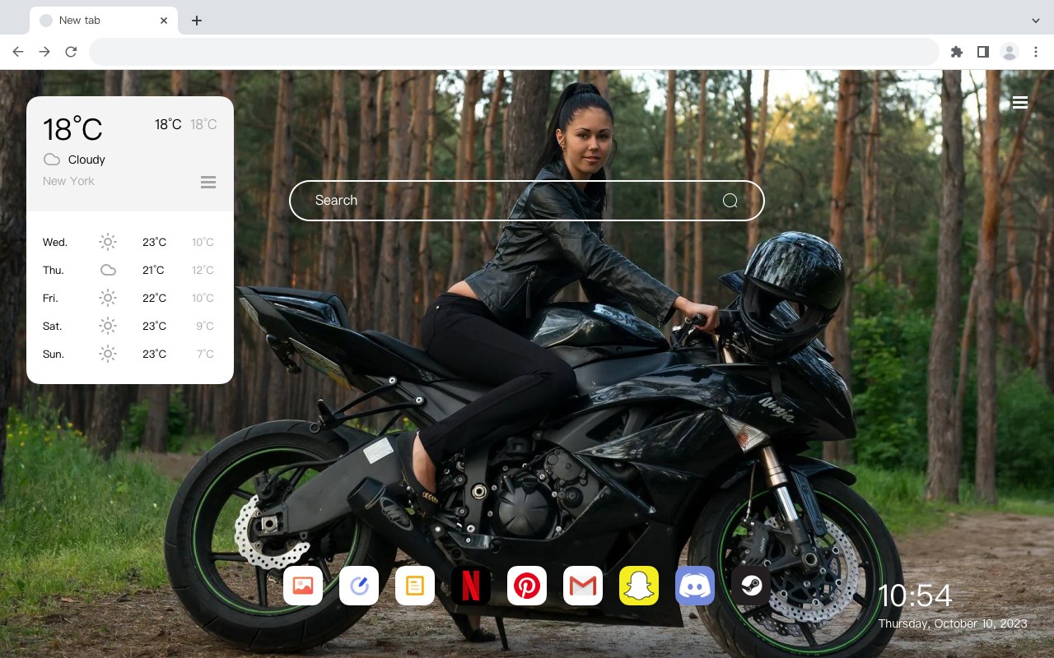Select the Fri. forecast row
This screenshot has height=658, width=1054.
(x=130, y=298)
